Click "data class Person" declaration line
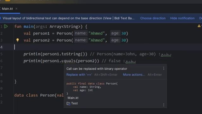 coord(39,95)
